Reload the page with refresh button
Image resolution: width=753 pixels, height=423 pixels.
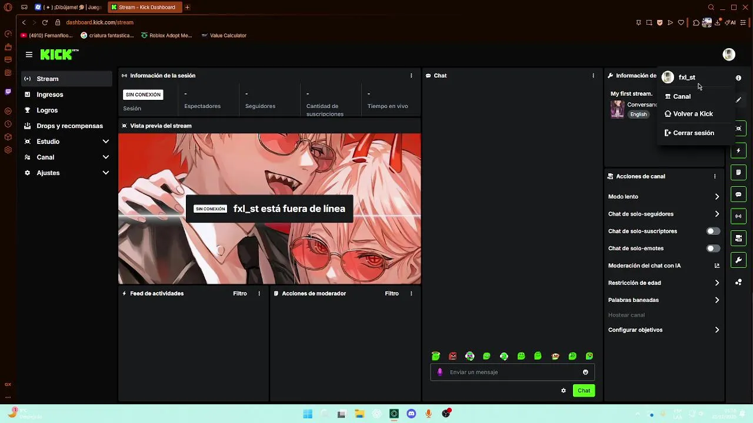pos(45,22)
